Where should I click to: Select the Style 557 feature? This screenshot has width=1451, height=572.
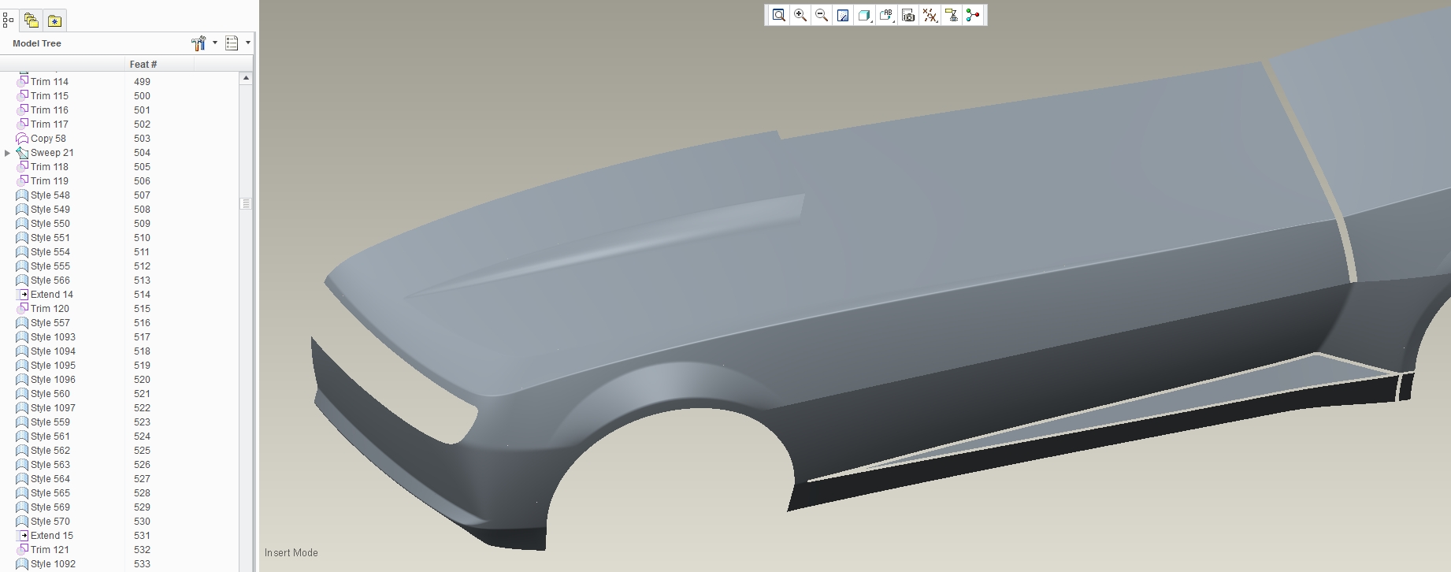43,323
